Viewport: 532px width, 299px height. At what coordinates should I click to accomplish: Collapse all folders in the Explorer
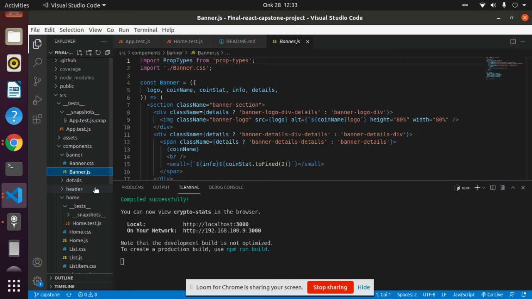click(x=107, y=53)
